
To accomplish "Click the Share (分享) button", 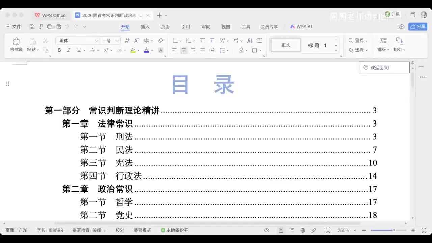I will tap(418, 27).
